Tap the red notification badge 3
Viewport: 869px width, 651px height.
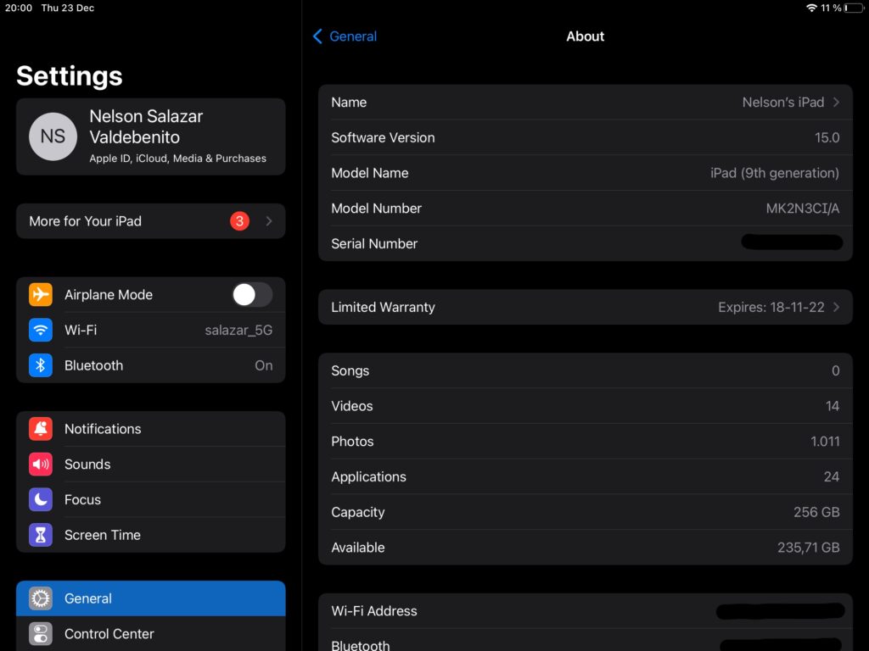[x=239, y=221]
